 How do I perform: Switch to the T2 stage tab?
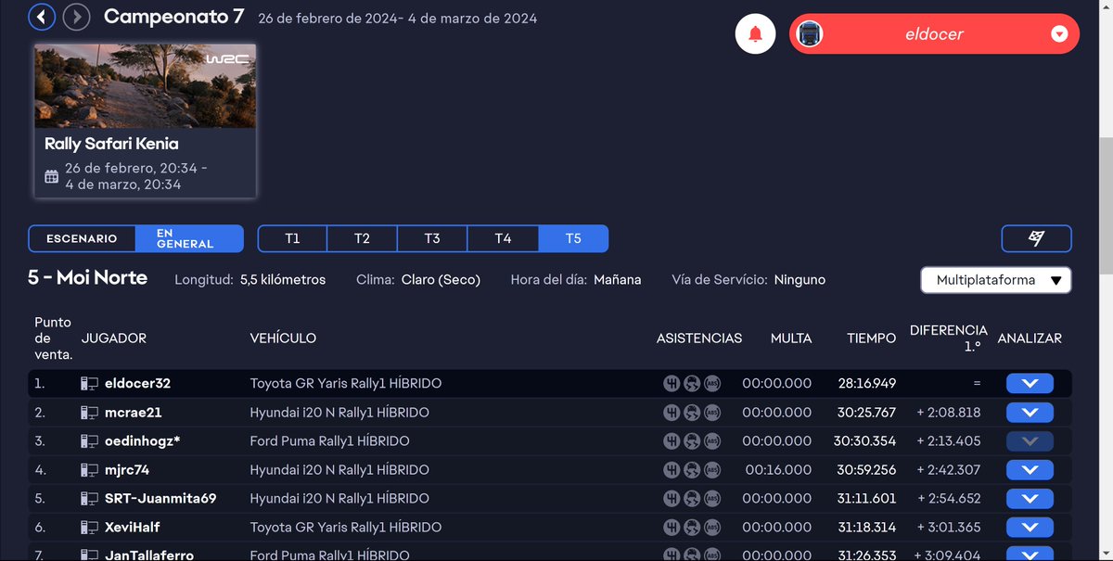(x=362, y=238)
